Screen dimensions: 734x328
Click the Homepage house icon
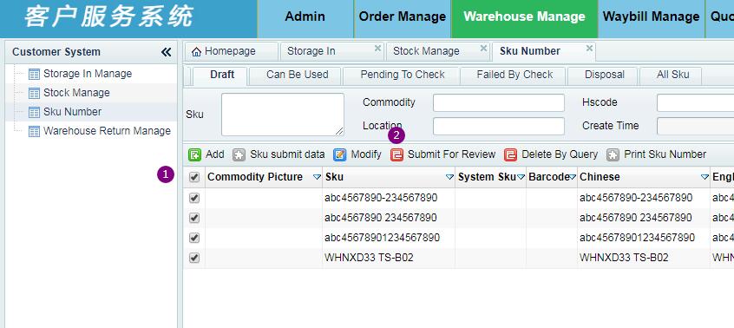197,51
